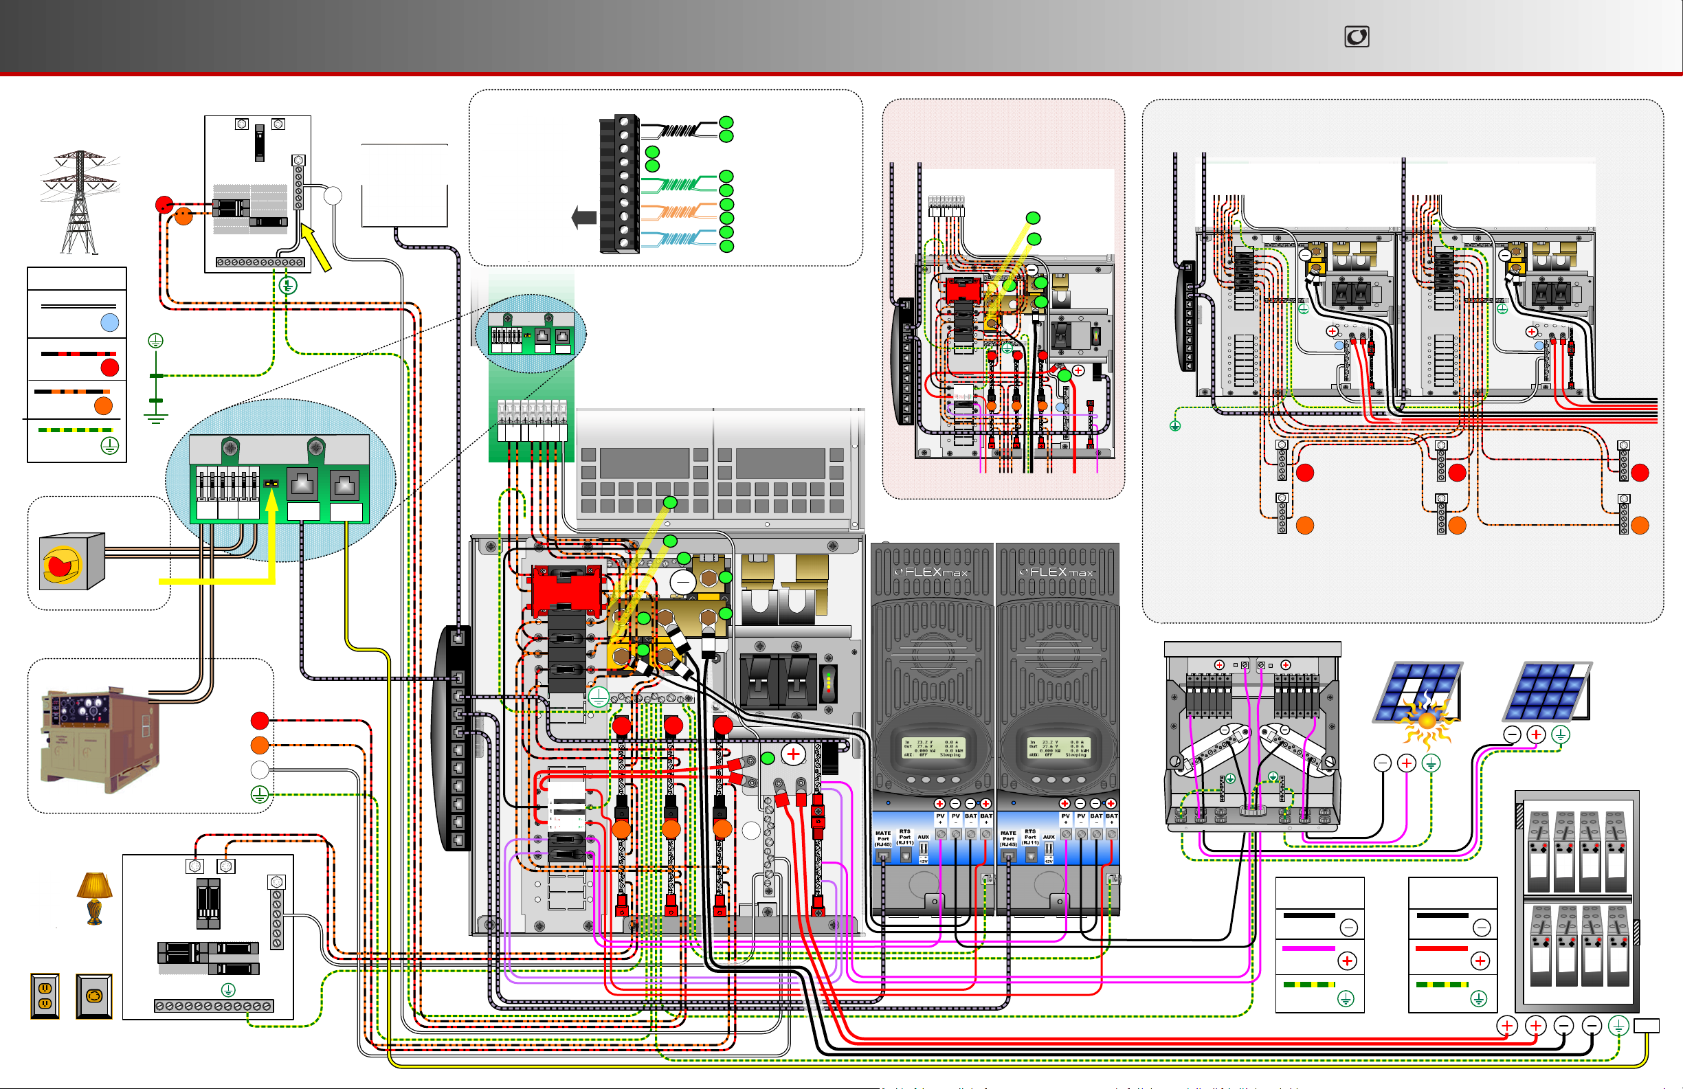
Task: Click the ground symbol below the main panel
Action: click(x=288, y=286)
